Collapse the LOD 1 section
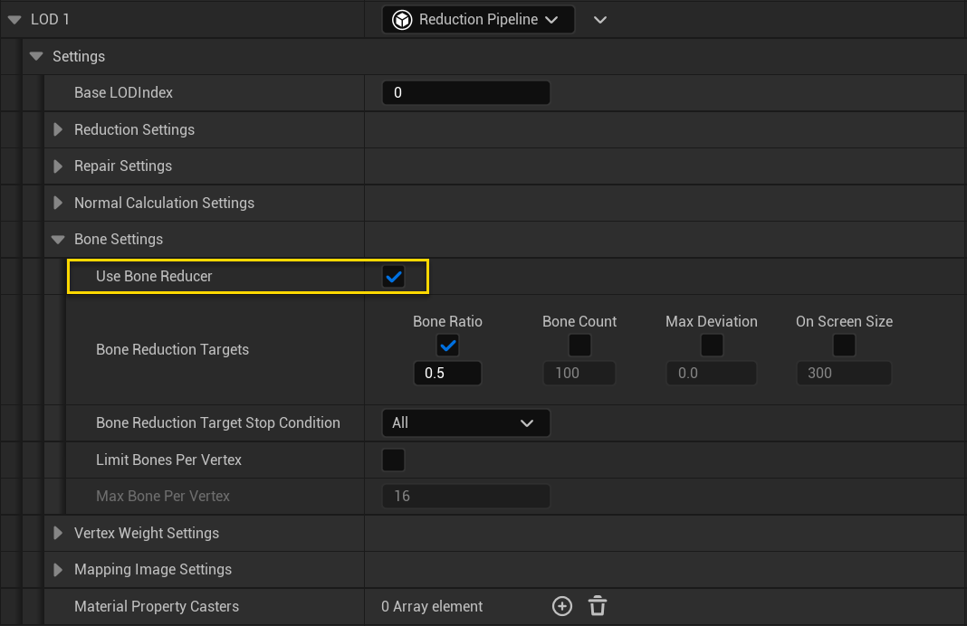This screenshot has width=967, height=626. 13,19
